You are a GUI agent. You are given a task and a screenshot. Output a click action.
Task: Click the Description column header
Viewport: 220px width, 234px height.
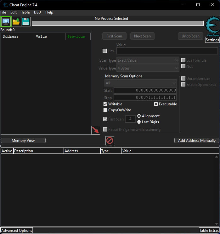coord(38,151)
